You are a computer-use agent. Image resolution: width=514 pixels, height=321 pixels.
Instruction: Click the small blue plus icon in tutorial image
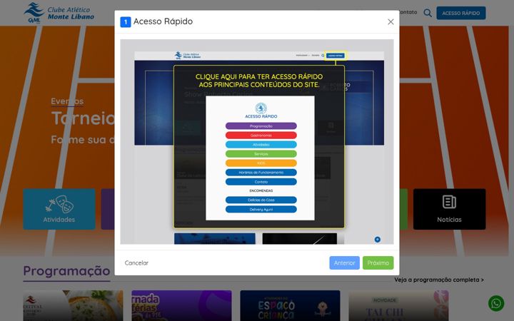(x=378, y=240)
